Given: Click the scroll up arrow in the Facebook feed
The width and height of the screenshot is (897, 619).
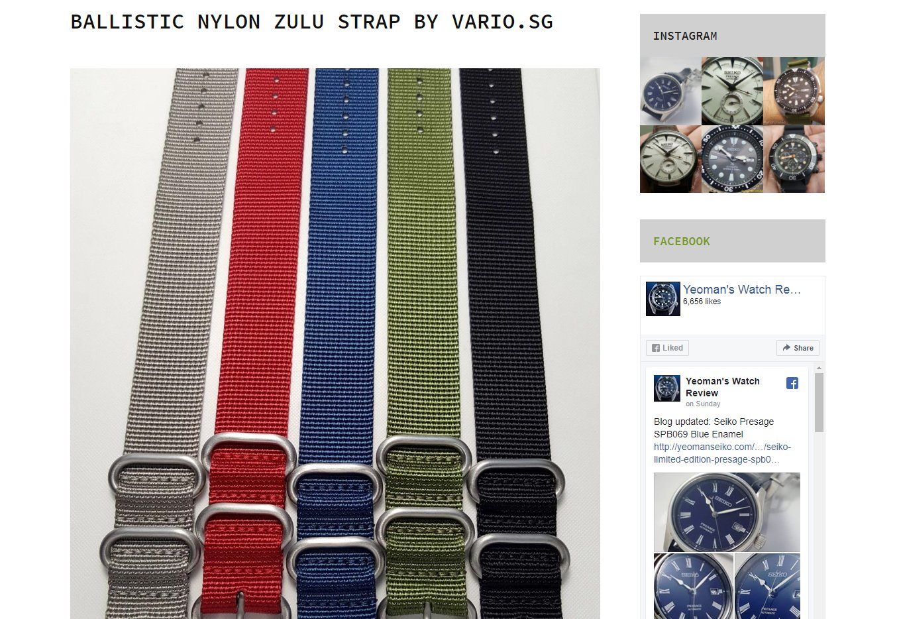Looking at the screenshot, I should click(x=819, y=368).
